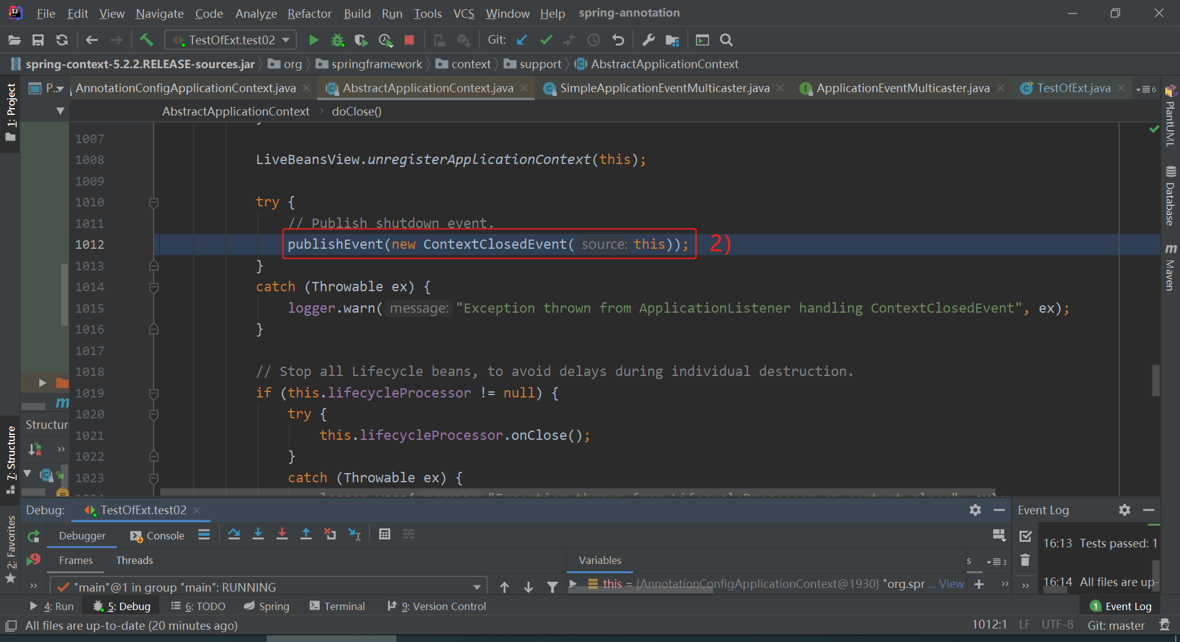The width and height of the screenshot is (1180, 642).
Task: Revert changes using the rollback arrow
Action: (x=618, y=41)
